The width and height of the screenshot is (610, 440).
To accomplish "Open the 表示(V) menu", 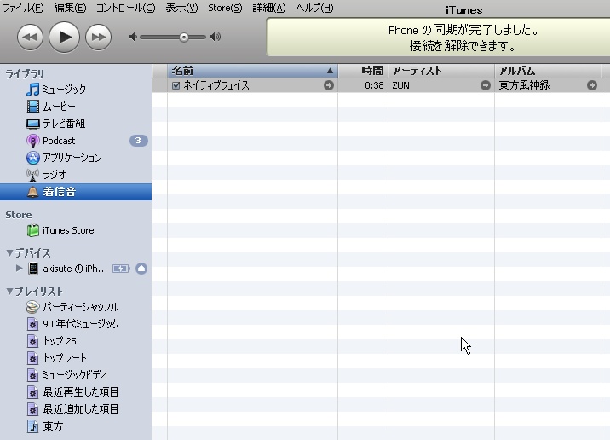I will click(x=181, y=8).
